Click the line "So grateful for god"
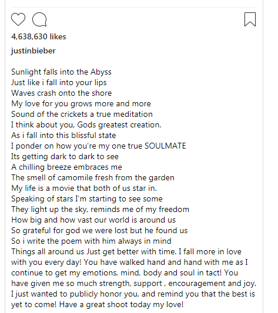Viewport: 278px width, 313px height. 99,231
